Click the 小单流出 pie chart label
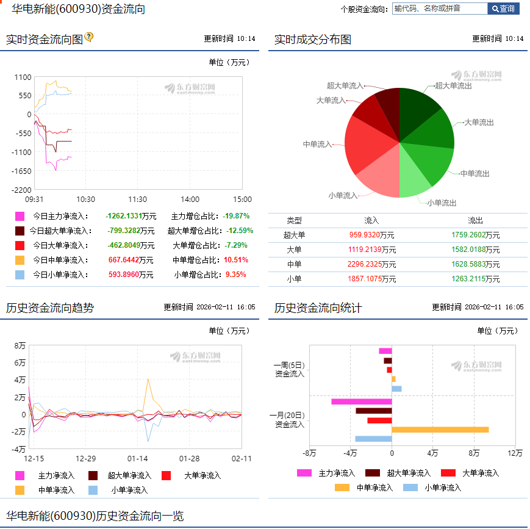Screen dimensions: 530x529 (x=442, y=203)
